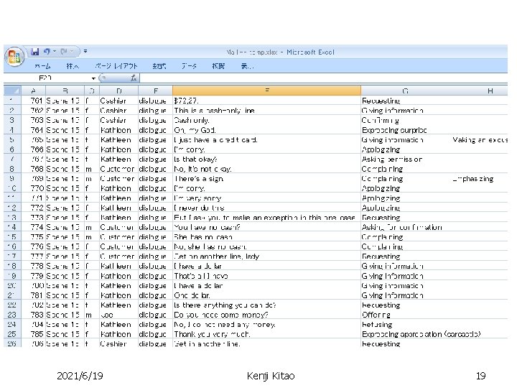Open the Name Box dropdown arrow

pyautogui.click(x=93, y=78)
